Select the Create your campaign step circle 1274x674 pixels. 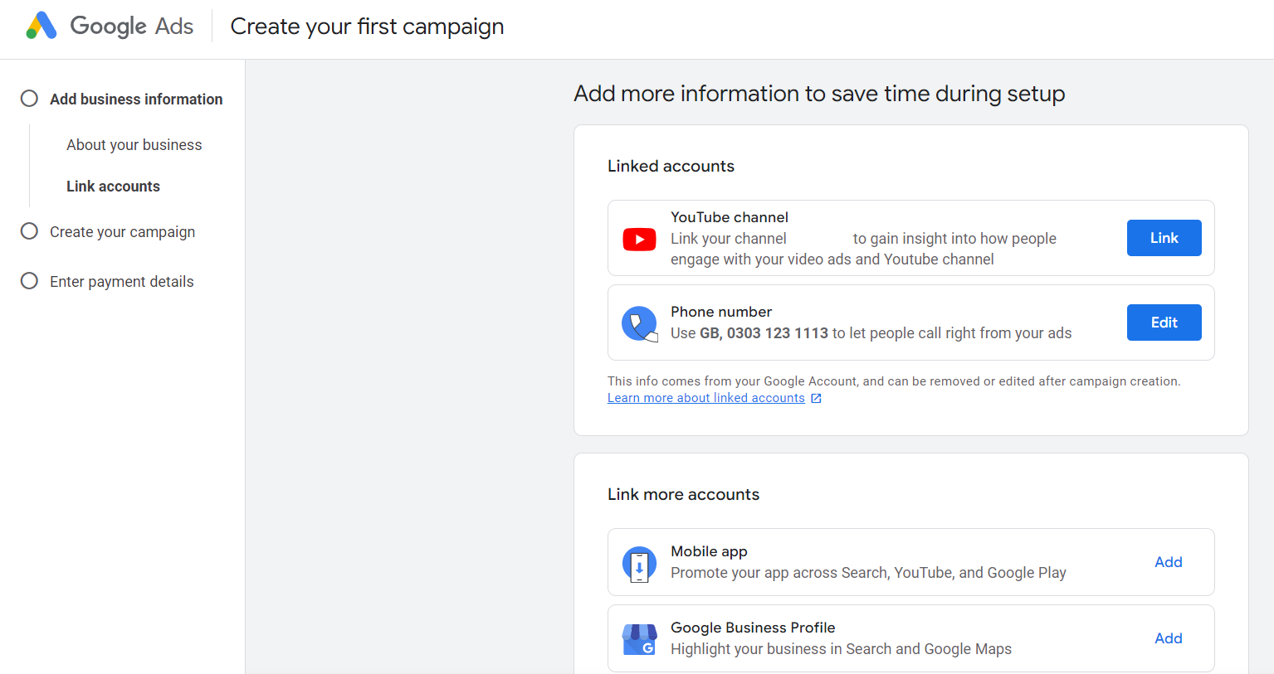coord(29,231)
